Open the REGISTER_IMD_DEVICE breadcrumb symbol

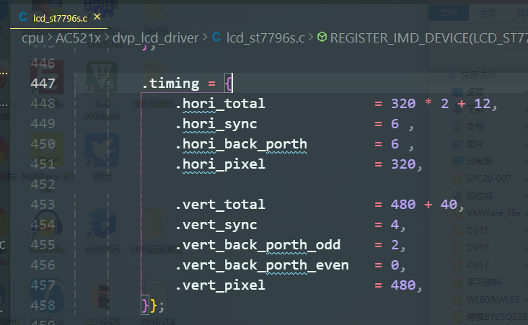pos(428,37)
